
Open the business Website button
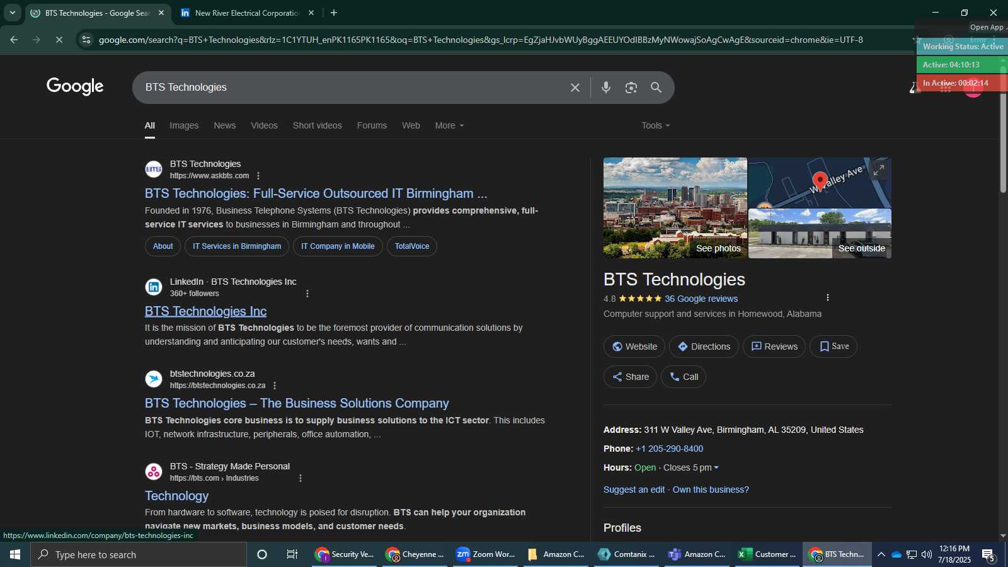click(634, 346)
